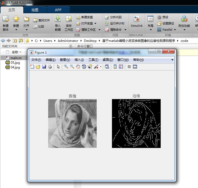Click Users in the path breadcrumb
This screenshot has width=198, height=188.
pos(48,41)
